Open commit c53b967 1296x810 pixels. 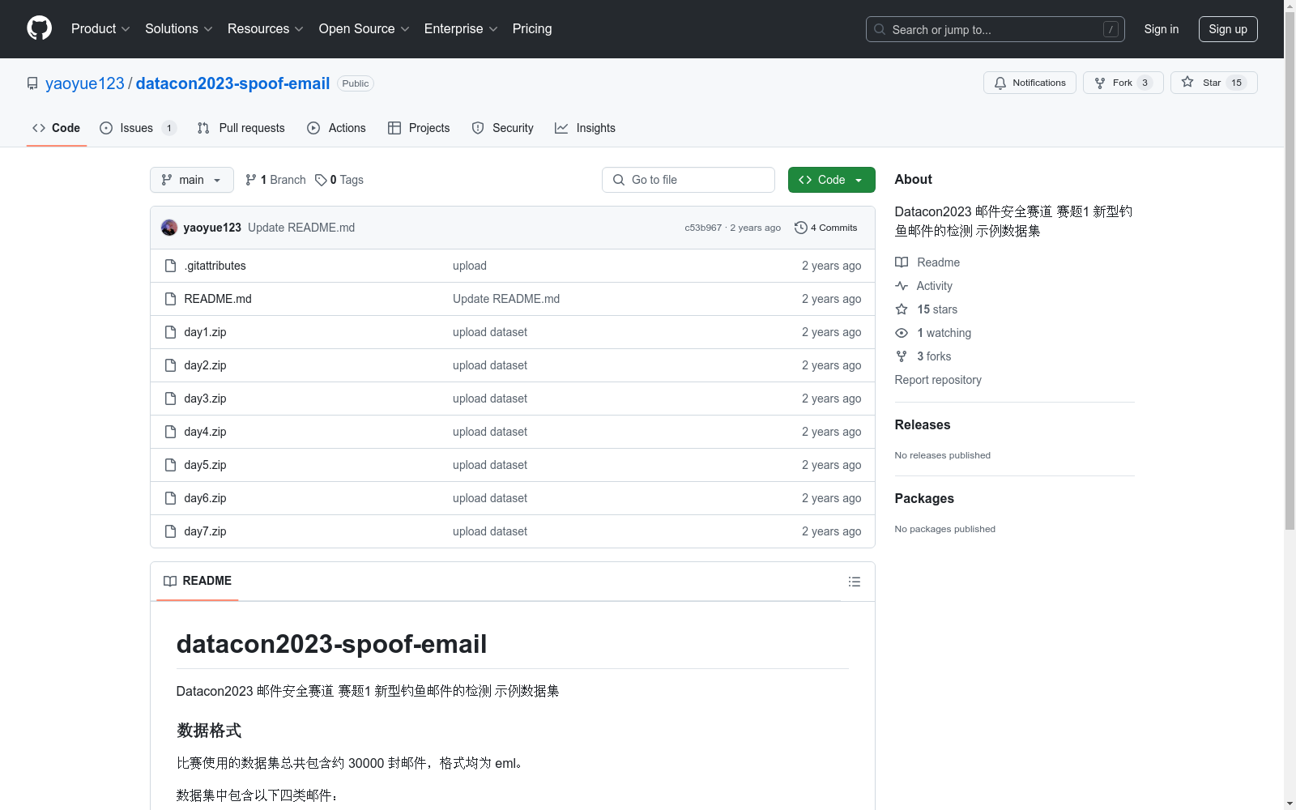703,228
